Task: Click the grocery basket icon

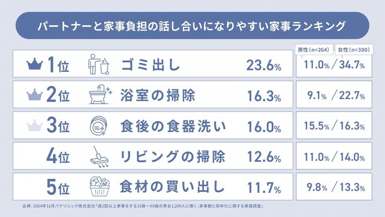Action: pos(98,188)
